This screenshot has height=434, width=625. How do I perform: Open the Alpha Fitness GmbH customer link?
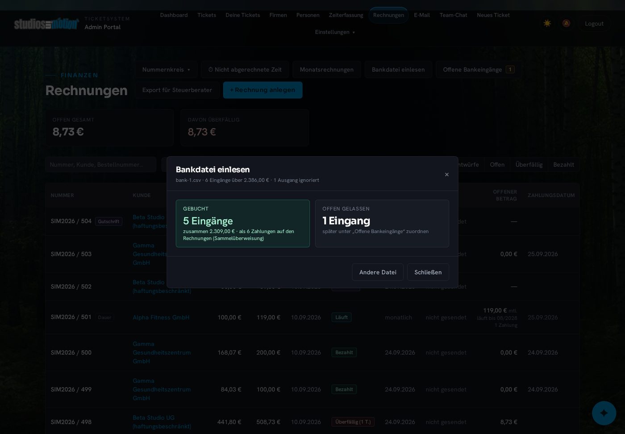161,317
